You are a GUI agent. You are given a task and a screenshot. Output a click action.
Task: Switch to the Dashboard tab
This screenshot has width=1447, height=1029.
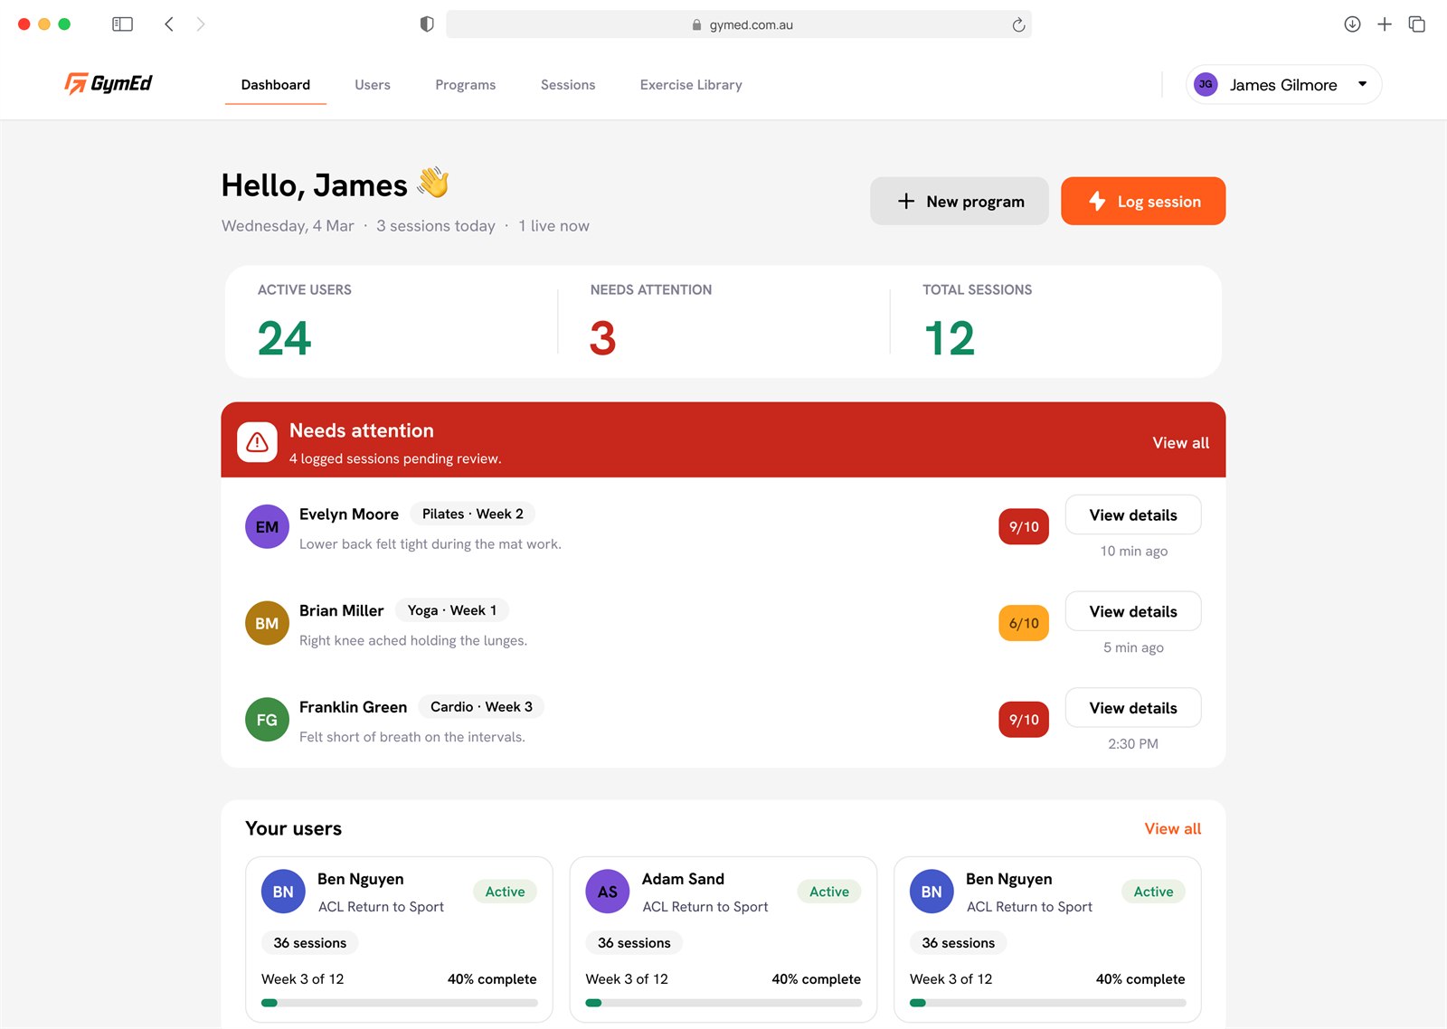coord(276,85)
